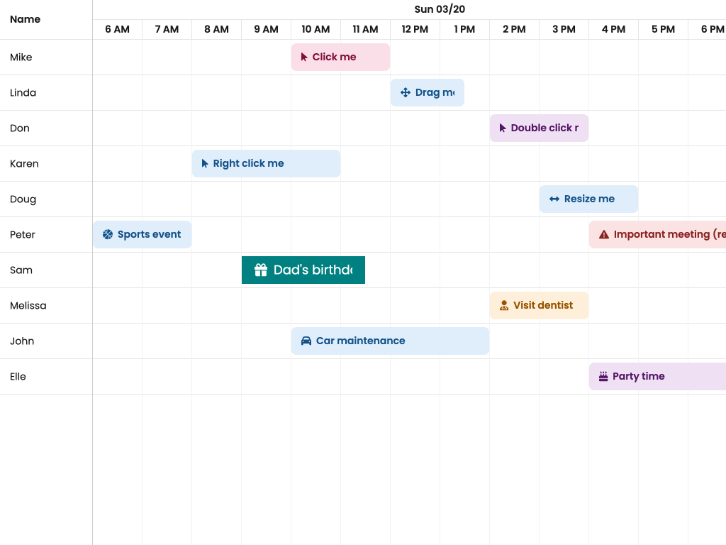726x545 pixels.
Task: Click the 6 AM time header
Action: [117, 29]
